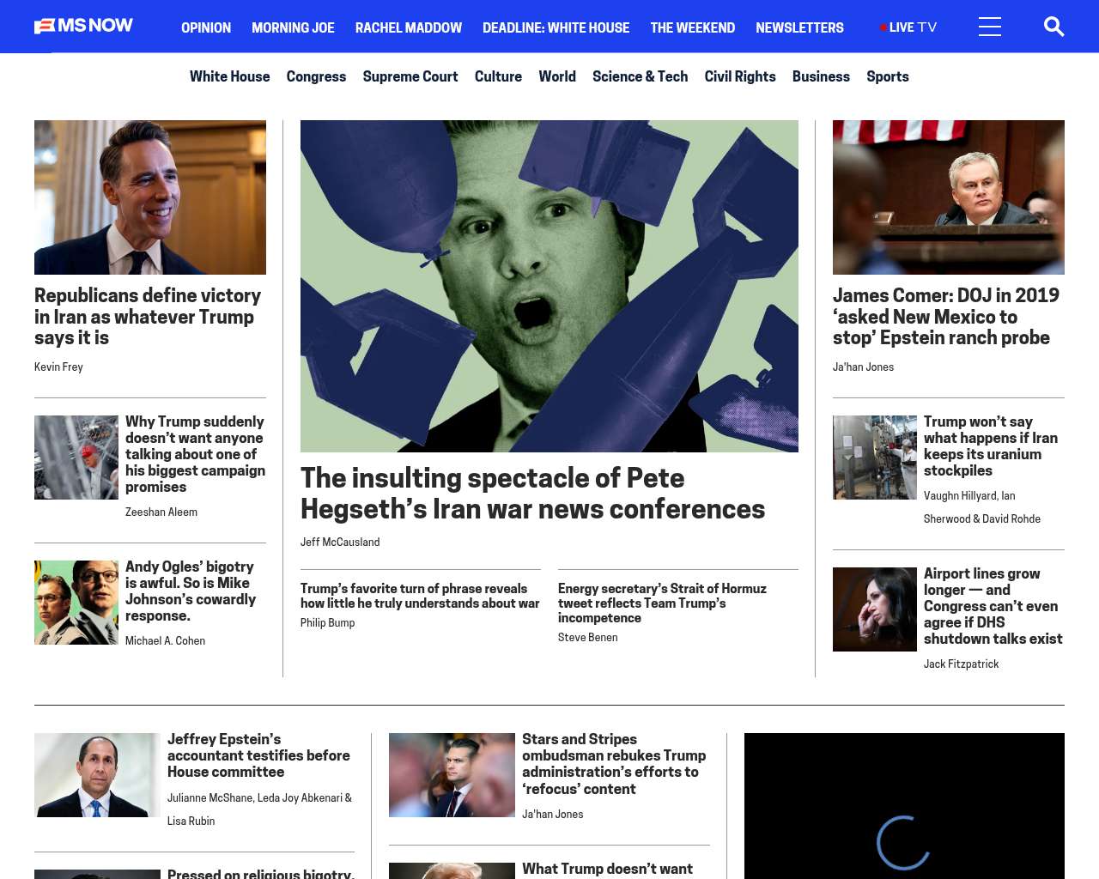The height and width of the screenshot is (879, 1099).
Task: Click the loading video player panel
Action: [x=903, y=807]
